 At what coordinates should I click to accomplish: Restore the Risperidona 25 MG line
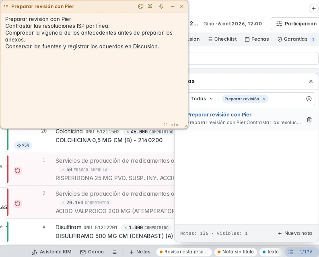point(18,170)
